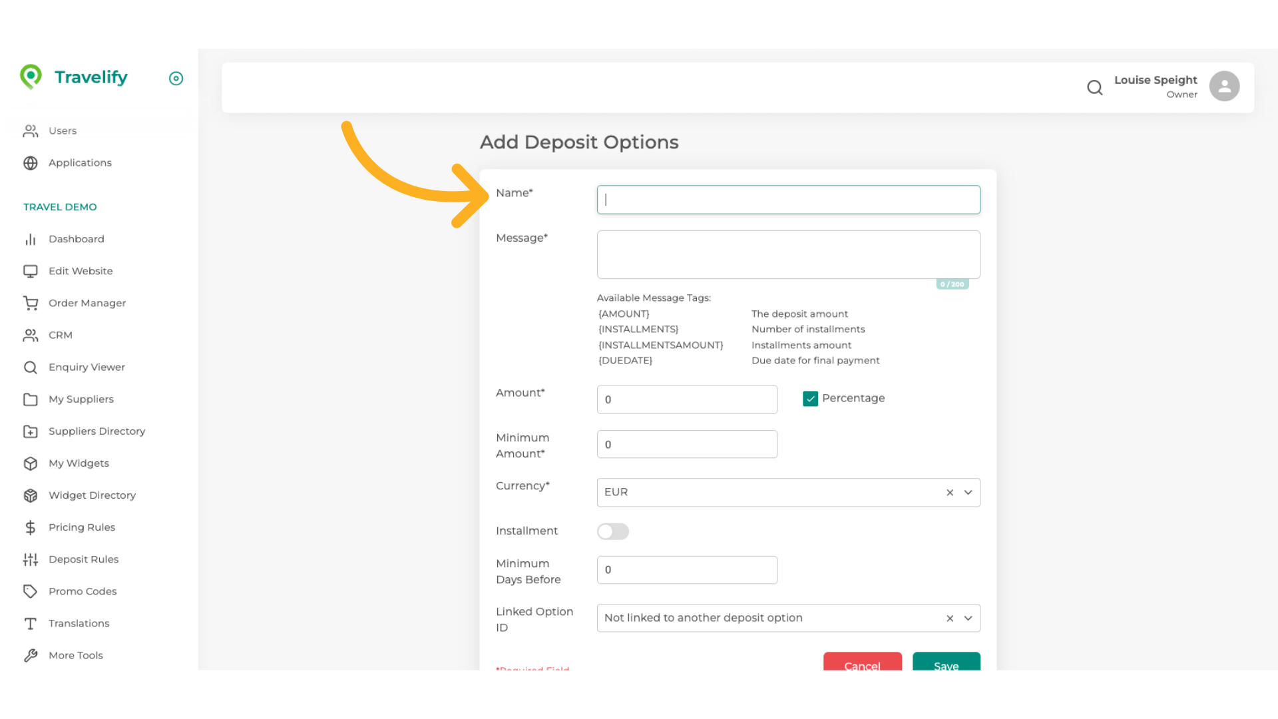Open Deposit Rules sliders icon
1278x719 pixels.
click(x=31, y=559)
